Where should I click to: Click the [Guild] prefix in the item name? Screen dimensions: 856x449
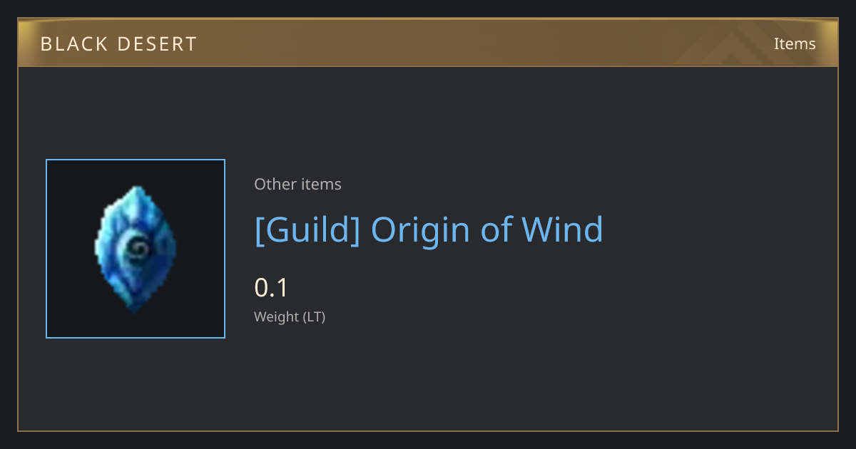tap(307, 230)
